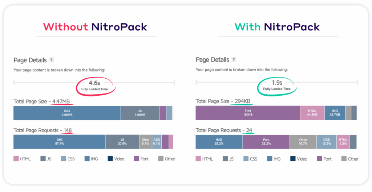Click the Font legend swatch in left panel
372x192 pixels.
tap(137, 159)
